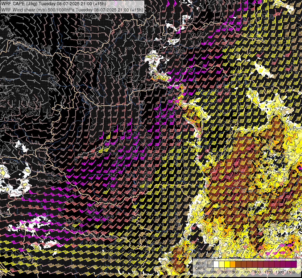Click the WRF Wind shear 500/1000hPa title line
302x278 pixels.
click(72, 10)
